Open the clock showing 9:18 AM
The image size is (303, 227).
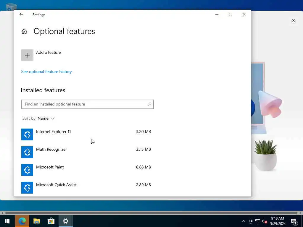coord(278,221)
